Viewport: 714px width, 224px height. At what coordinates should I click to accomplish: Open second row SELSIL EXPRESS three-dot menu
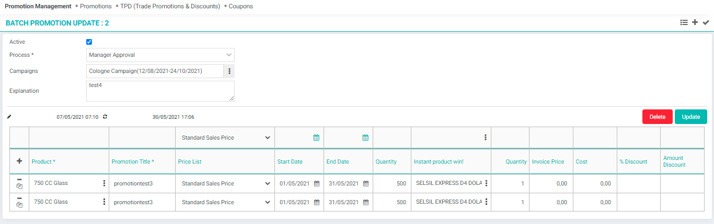coord(487,202)
